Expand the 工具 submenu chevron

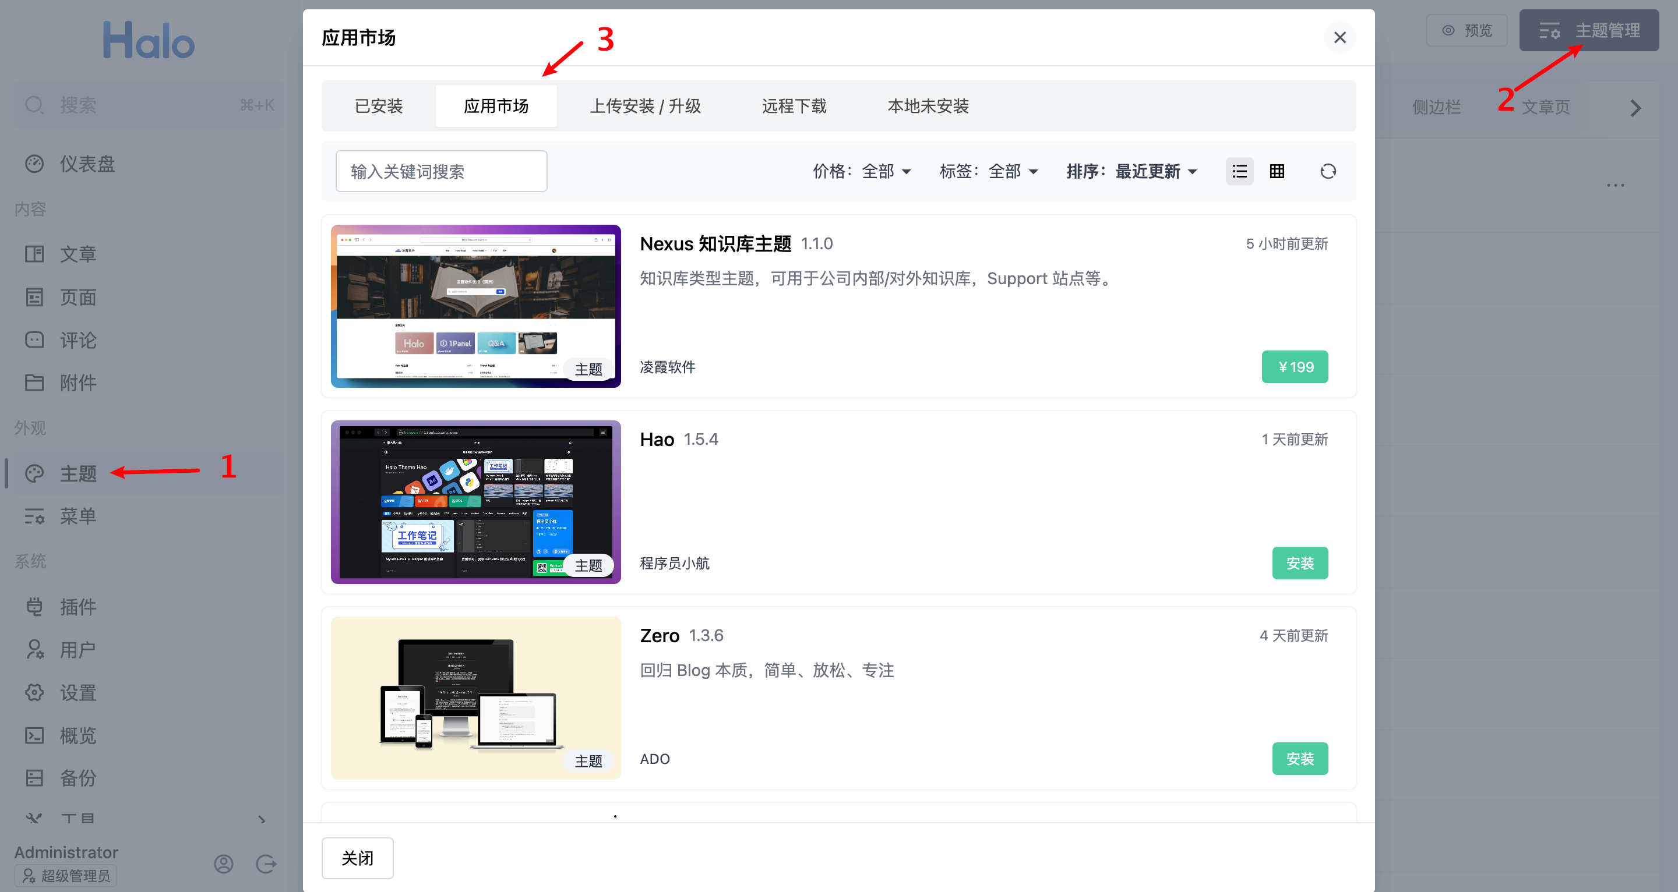(x=262, y=820)
